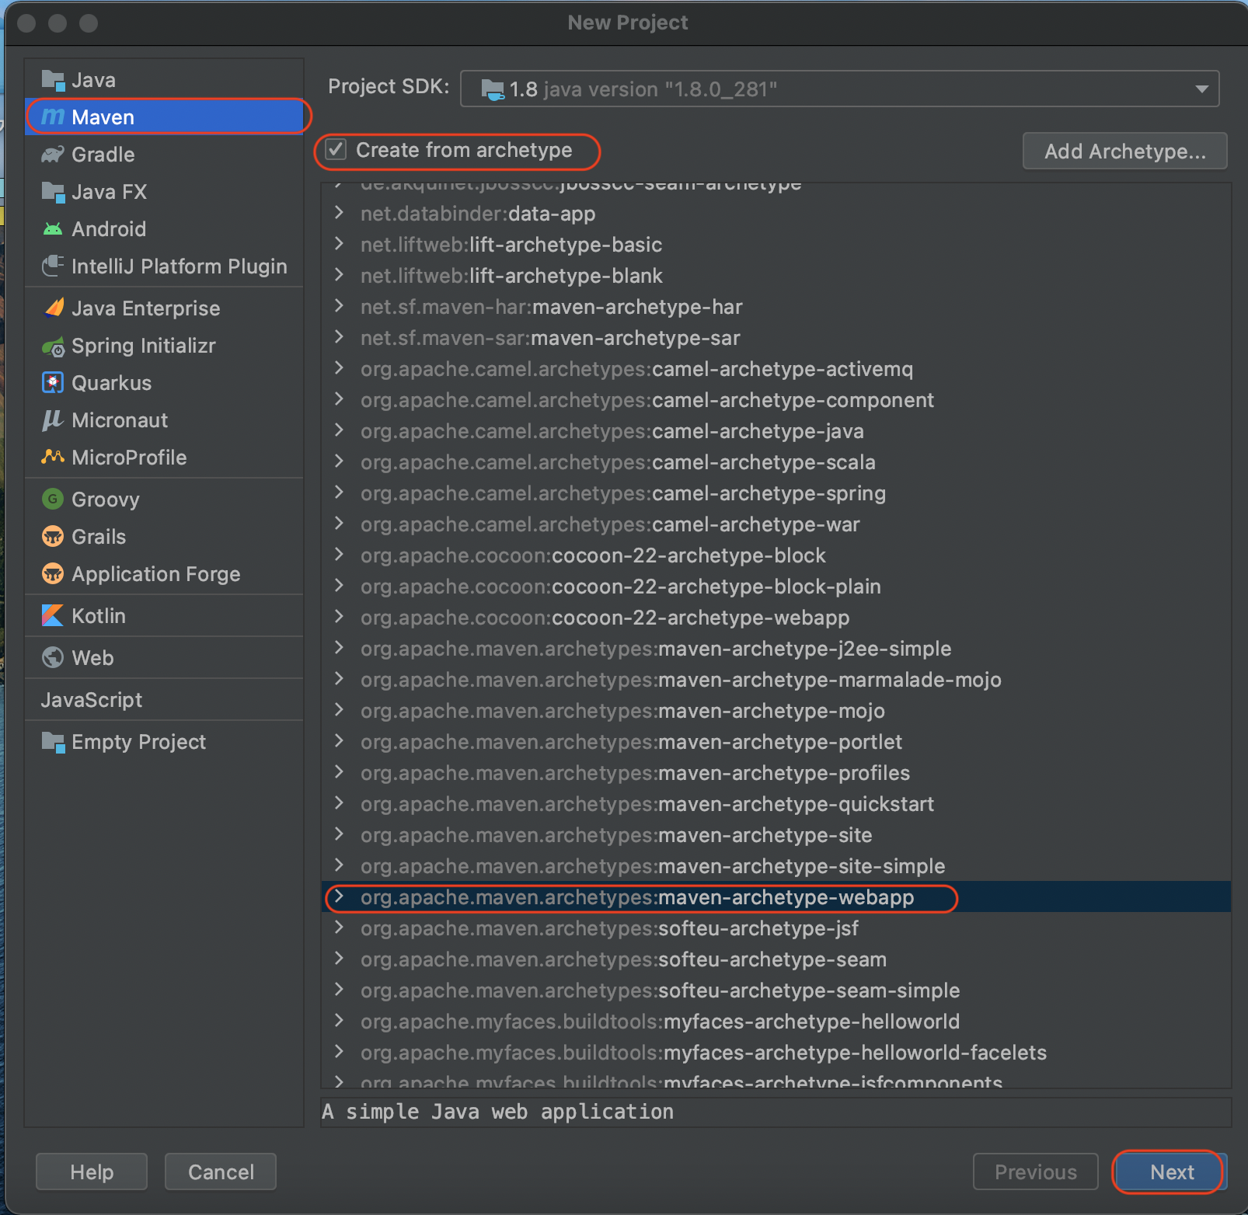Click the Previous button
1248x1215 pixels.
tap(1035, 1171)
